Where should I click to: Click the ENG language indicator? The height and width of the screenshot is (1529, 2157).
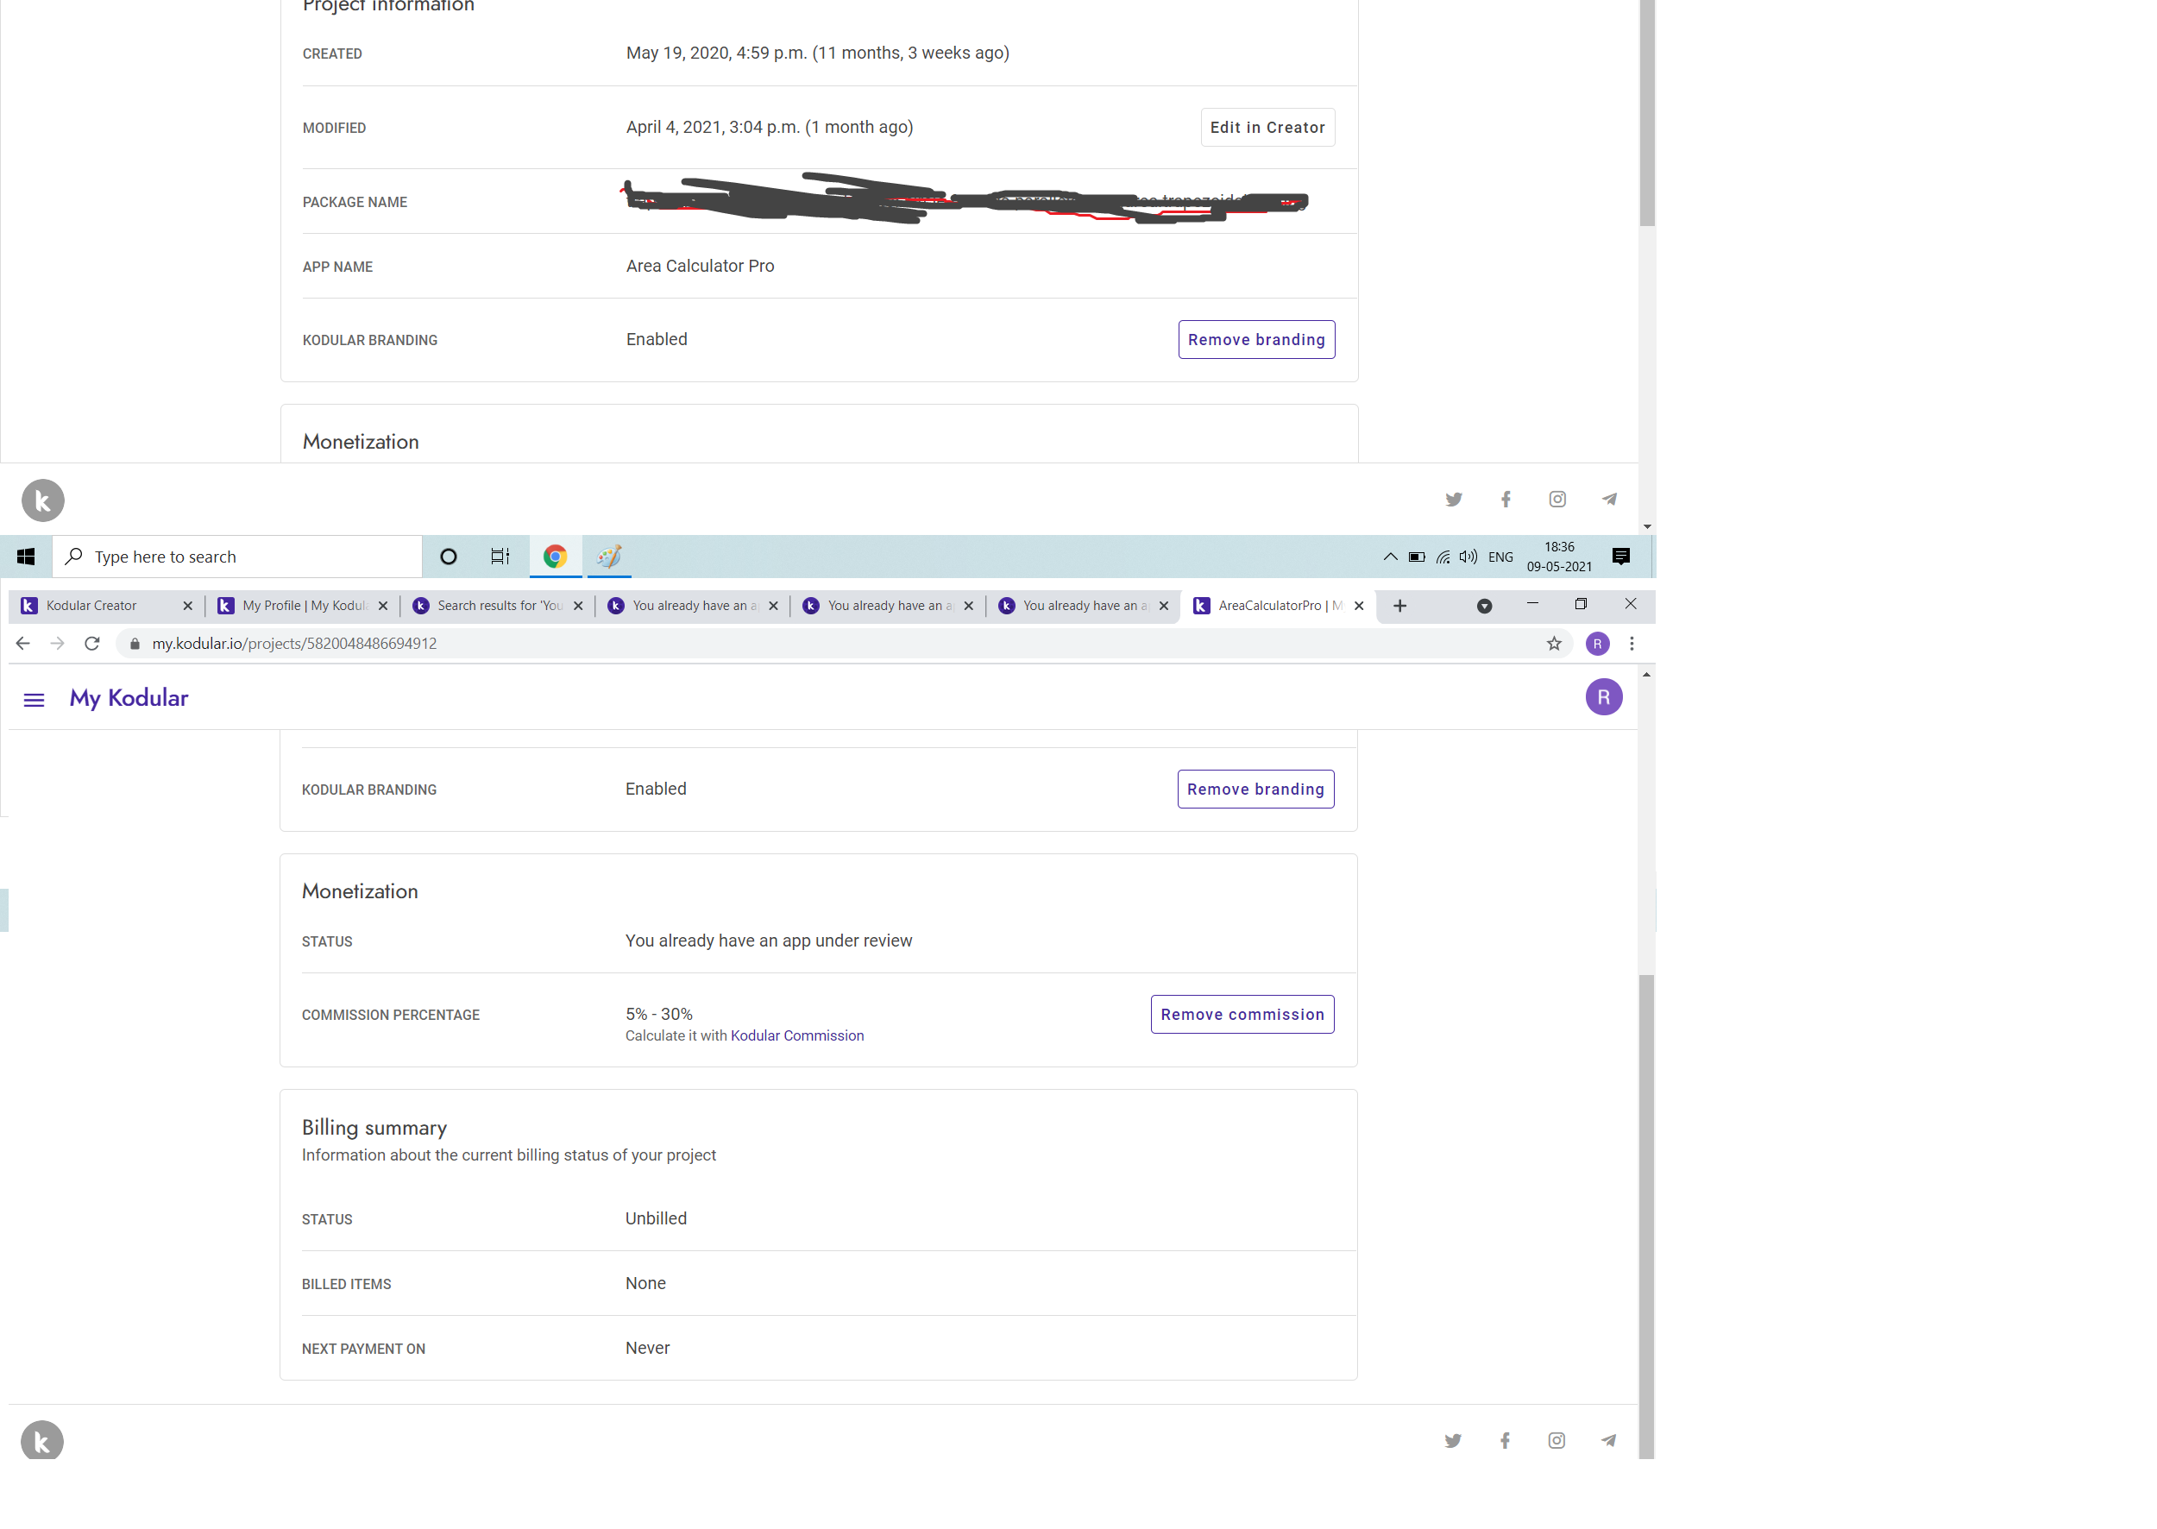(x=1500, y=557)
